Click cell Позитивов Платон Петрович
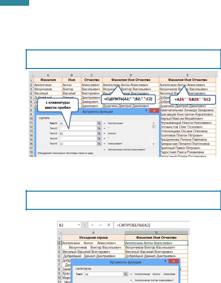Image resolution: width=221 pixels, height=283 pixels. (x=188, y=135)
